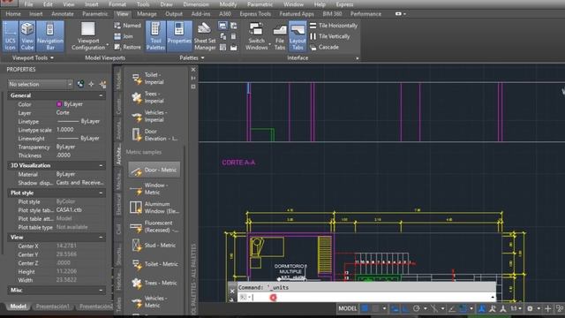
Task: Toggle grid display in status bar
Action: point(365,308)
